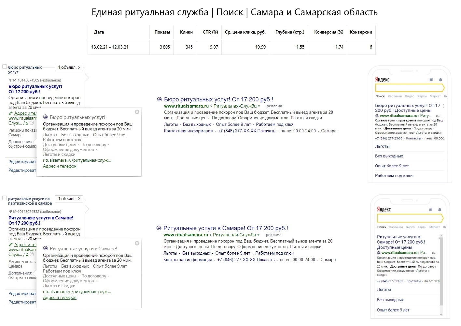The height and width of the screenshot is (326, 461).
Task: Click 'Адрес и телефон' in 'Бюро ритуальных услуг!' popup
Action: (60, 166)
